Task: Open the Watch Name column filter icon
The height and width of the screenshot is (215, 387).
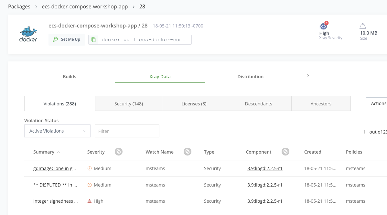Action: [x=187, y=151]
